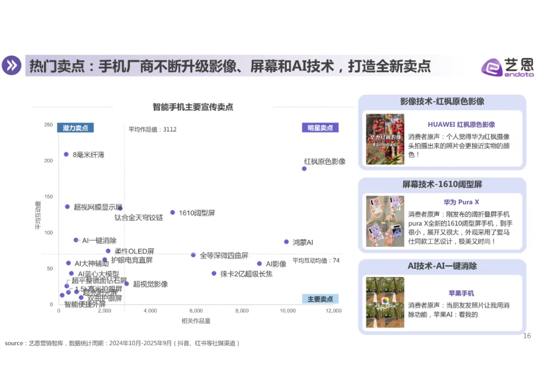Click the dot for 徕卡2亿超级长焦
The image size is (552, 390).
click(x=214, y=273)
